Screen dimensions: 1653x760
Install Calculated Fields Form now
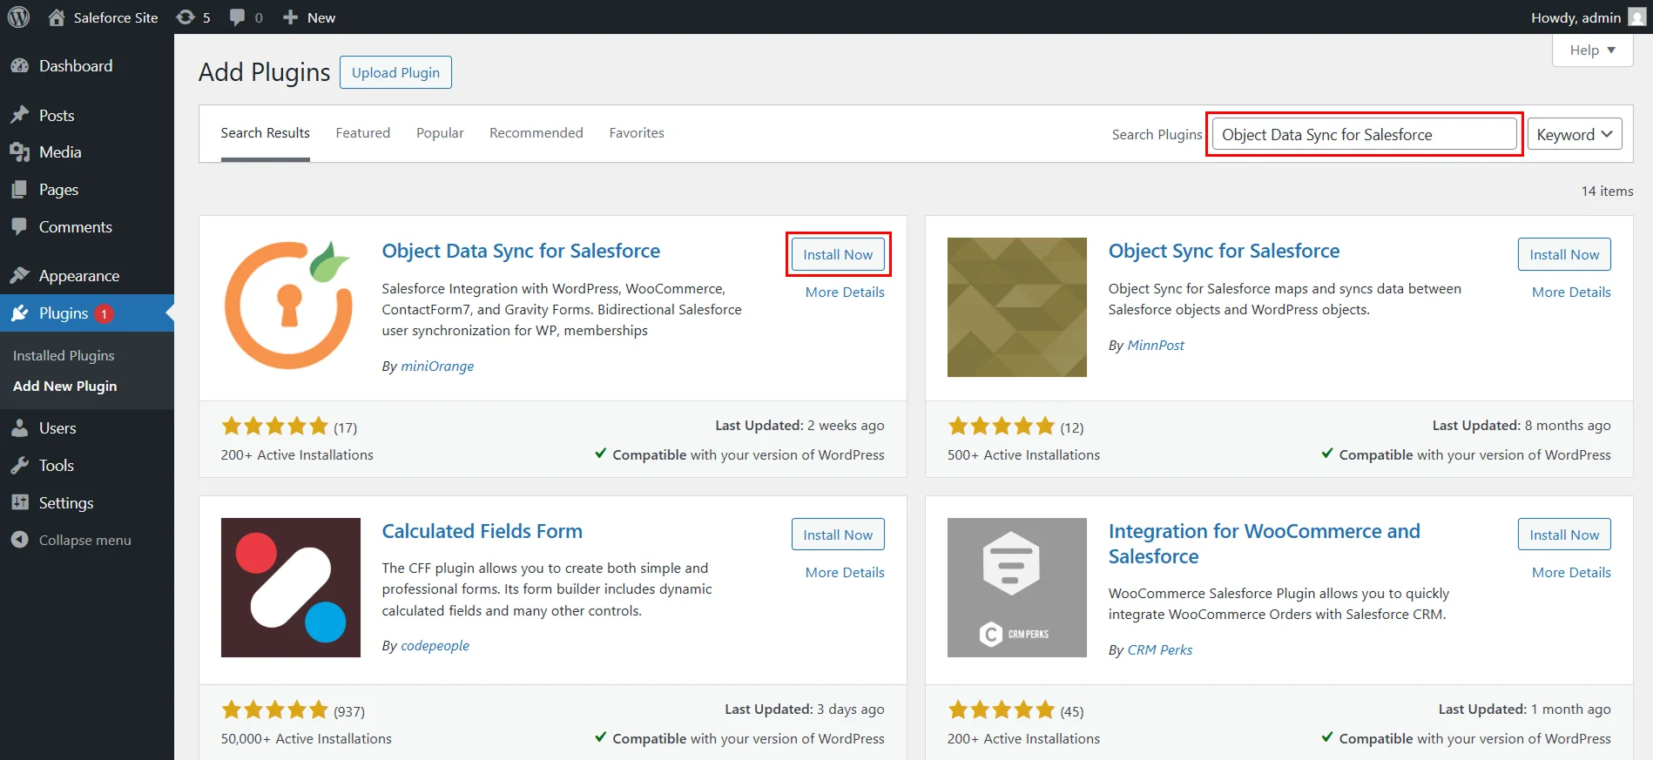coord(838,535)
